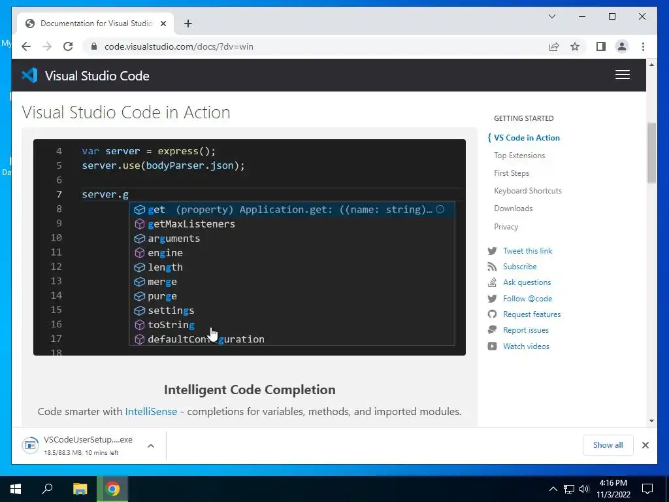Viewport: 669px width, 502px height.
Task: Close the Documentation tab
Action: pyautogui.click(x=163, y=24)
